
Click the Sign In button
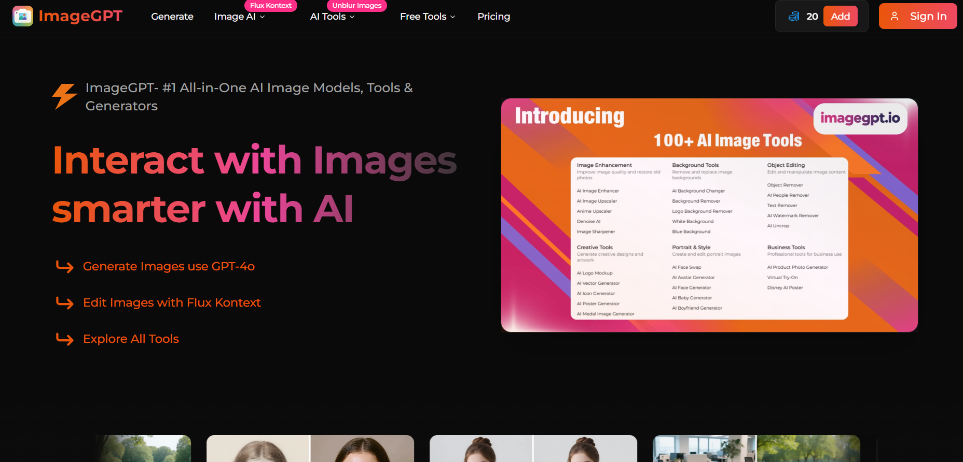click(918, 16)
